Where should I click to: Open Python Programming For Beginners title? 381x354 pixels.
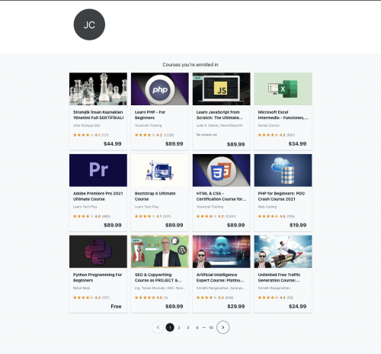98,278
